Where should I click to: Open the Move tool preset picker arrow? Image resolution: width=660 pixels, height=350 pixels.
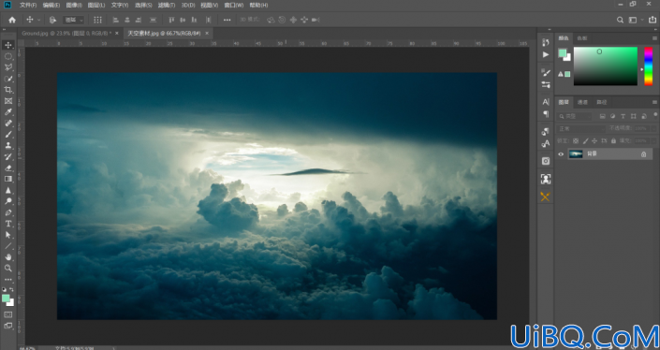[39, 20]
